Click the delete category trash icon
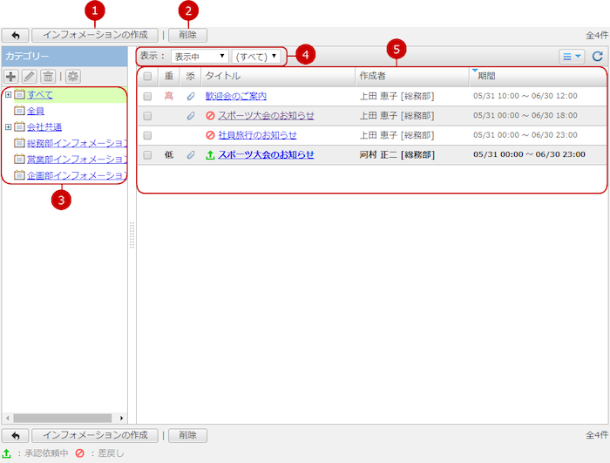Screen dimensions: 610x463 [49, 77]
